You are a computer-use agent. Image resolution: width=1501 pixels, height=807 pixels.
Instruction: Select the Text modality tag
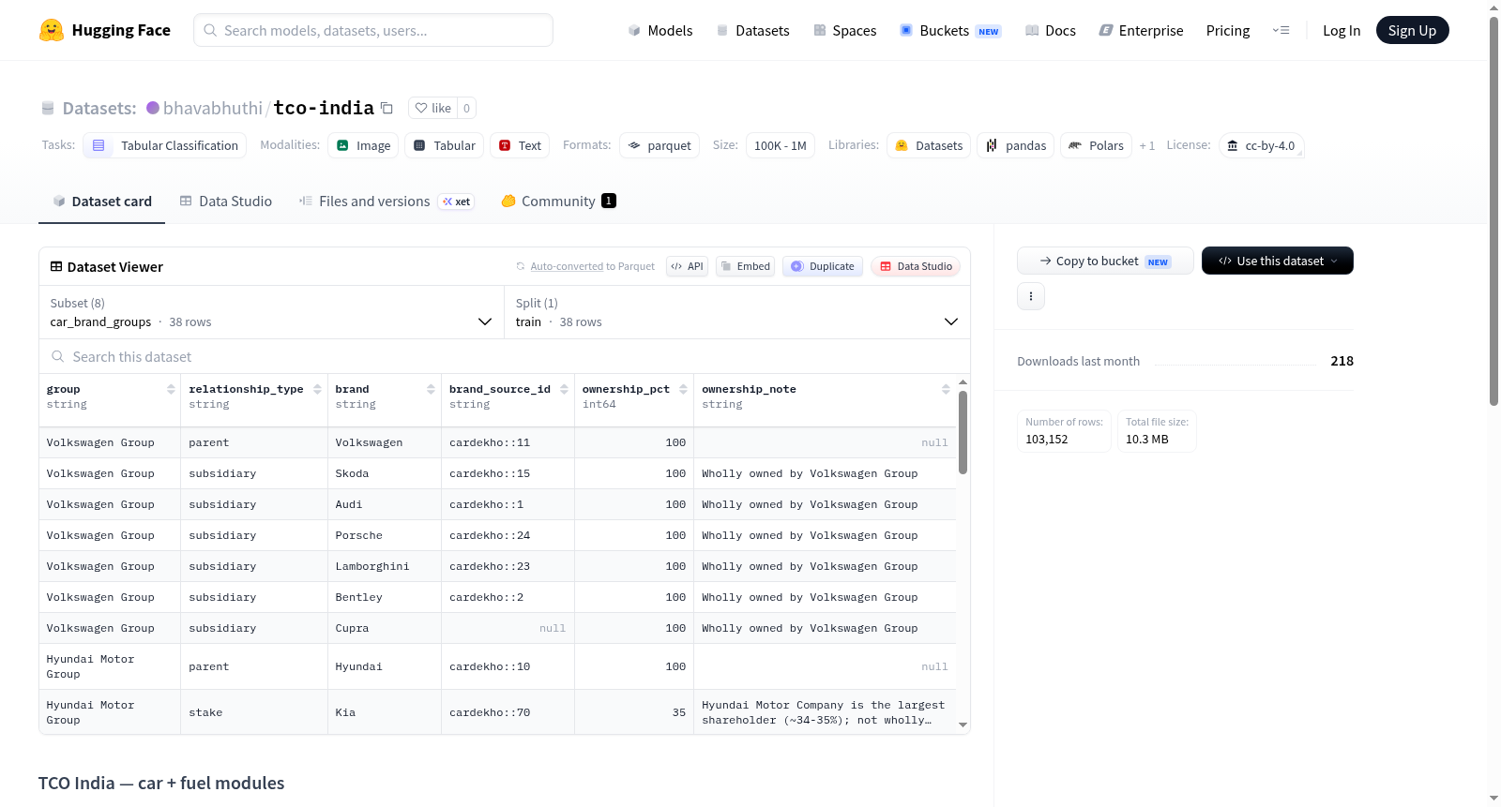tap(520, 145)
